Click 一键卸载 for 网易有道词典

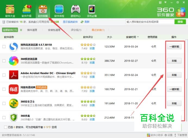coord(174,89)
